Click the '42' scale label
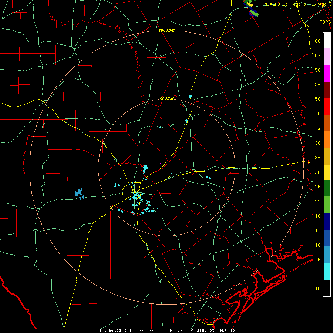Image resolution: width=333 pixels, height=333 pixels. [318, 128]
